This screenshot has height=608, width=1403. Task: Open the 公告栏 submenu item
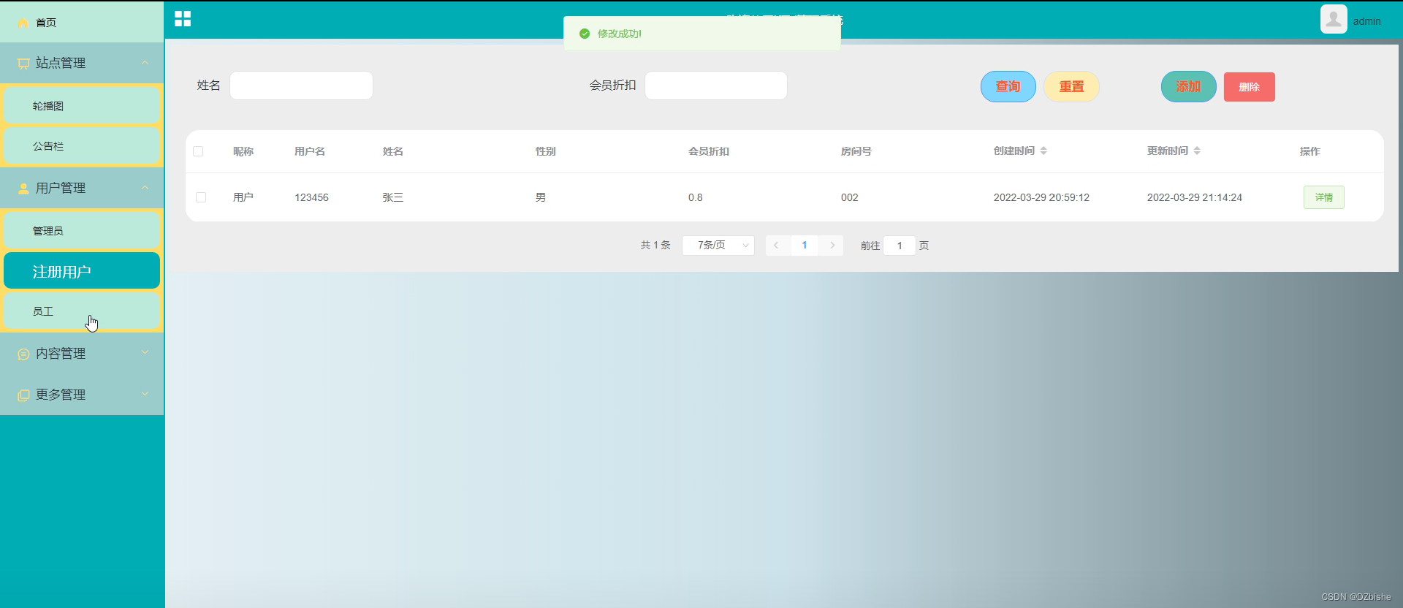click(x=82, y=146)
